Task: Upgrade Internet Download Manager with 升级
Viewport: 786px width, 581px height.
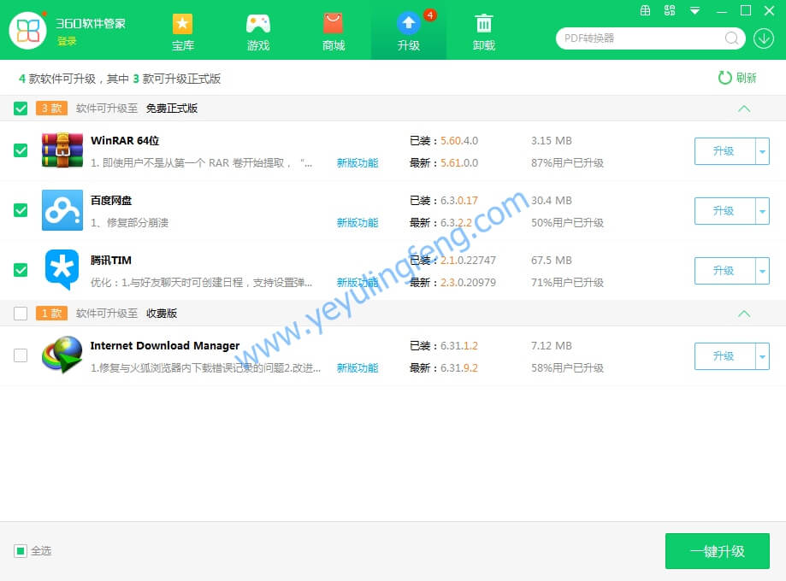Action: (724, 356)
